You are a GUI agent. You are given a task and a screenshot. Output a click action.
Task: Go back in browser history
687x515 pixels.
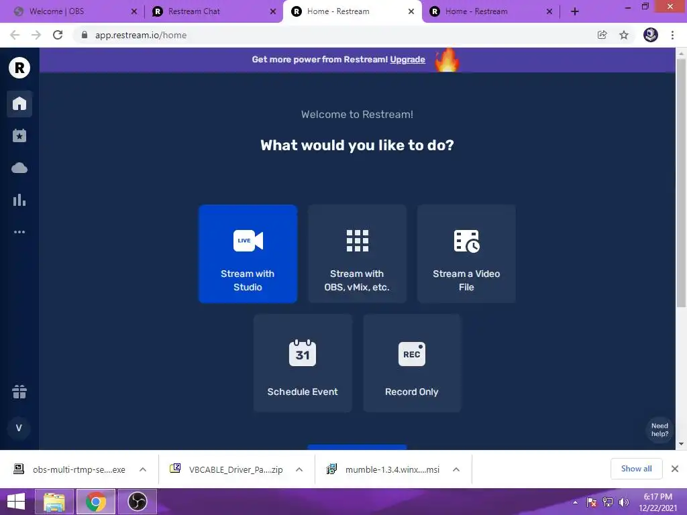[15, 35]
